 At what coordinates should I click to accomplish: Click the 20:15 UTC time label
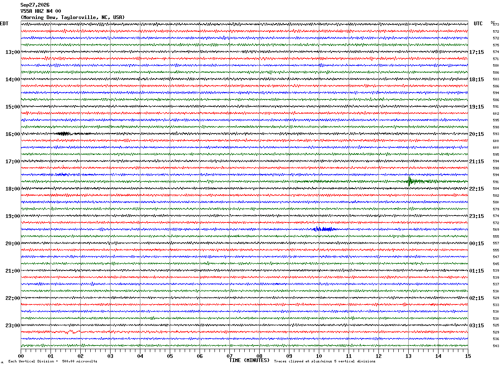(x=477, y=134)
